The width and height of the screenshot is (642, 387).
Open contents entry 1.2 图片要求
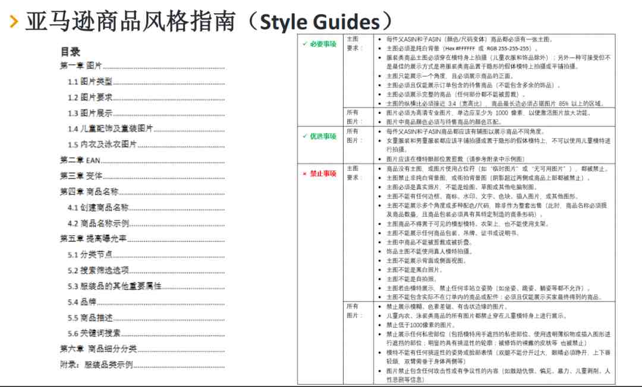146,97
